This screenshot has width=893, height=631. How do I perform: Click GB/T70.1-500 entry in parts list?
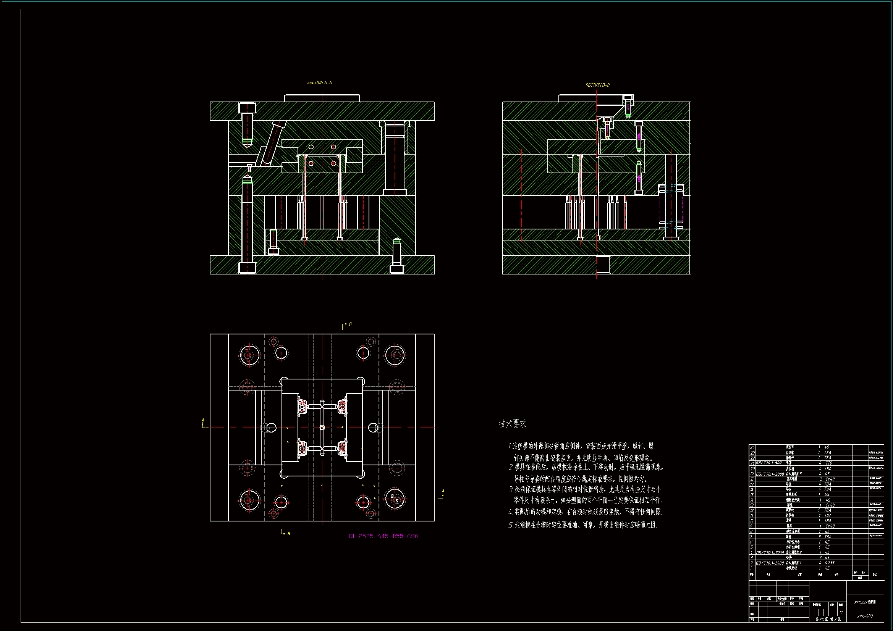769,463
